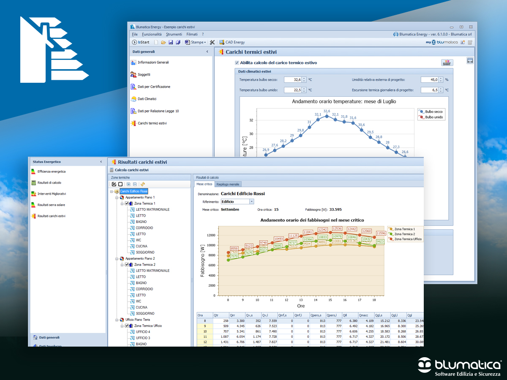This screenshot has height=380, width=507.
Task: Click the expand-all icon in Zone termiche toolbar
Action: [x=128, y=184]
